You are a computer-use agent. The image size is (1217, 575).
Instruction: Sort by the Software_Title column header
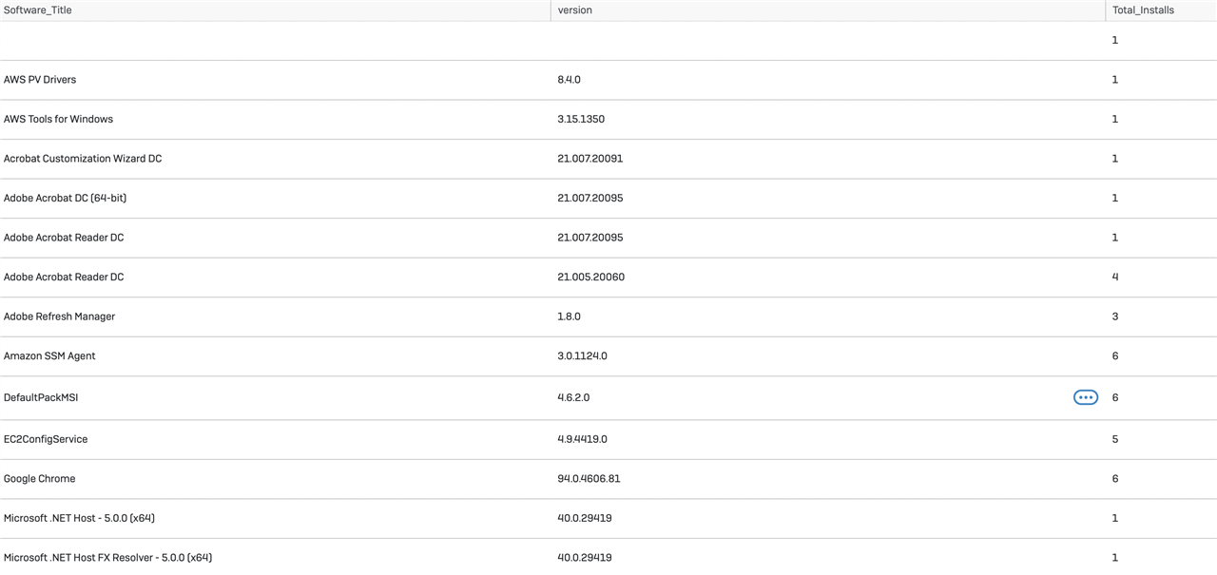point(38,10)
